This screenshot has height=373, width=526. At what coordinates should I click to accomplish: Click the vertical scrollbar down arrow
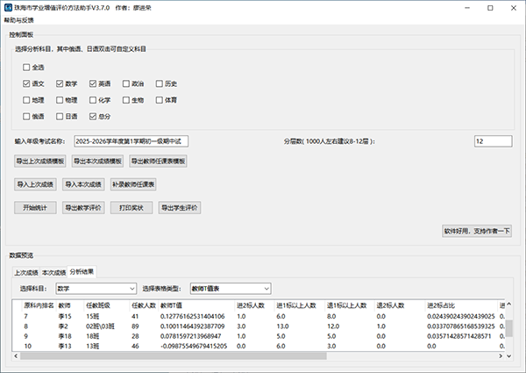coord(508,355)
